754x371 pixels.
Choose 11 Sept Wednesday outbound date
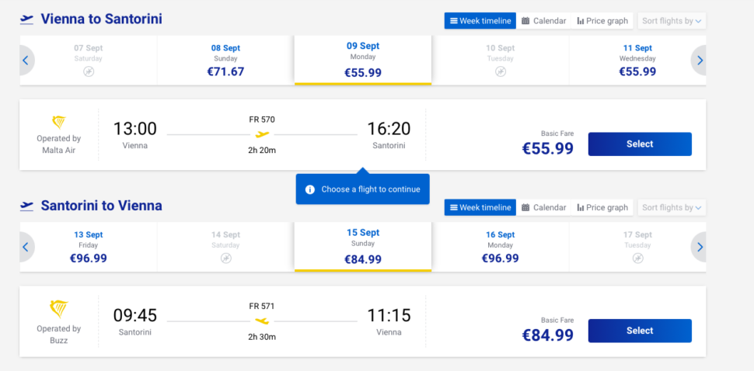637,61
